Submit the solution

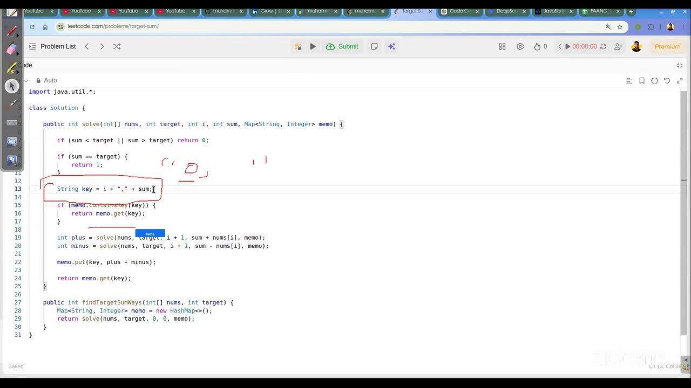pos(342,46)
